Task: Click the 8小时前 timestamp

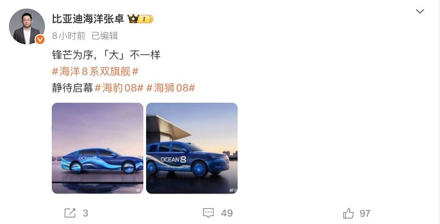Action: (x=68, y=36)
